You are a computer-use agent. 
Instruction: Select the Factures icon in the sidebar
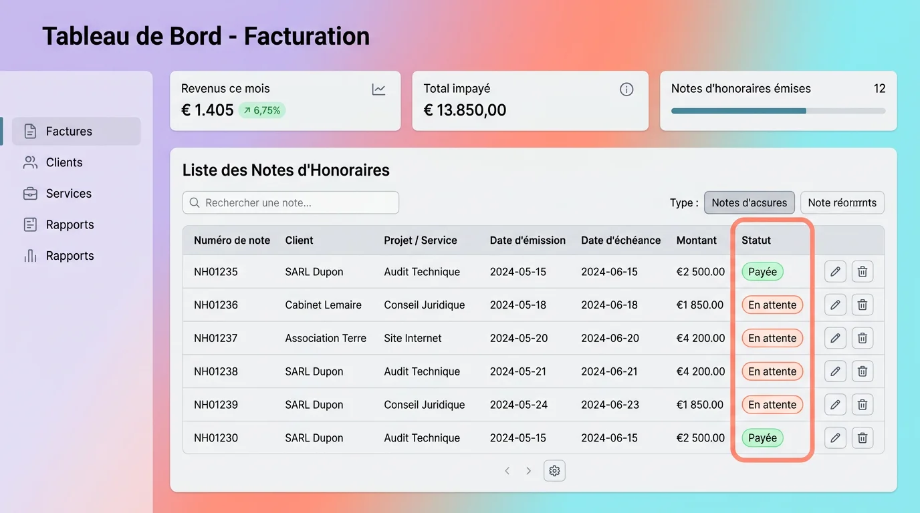[30, 131]
